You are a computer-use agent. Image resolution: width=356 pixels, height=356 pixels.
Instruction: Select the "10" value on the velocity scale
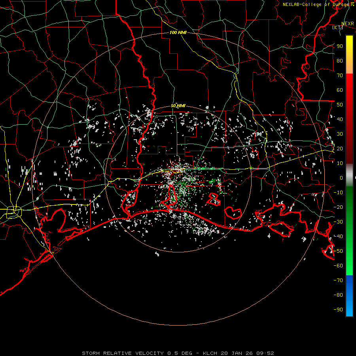[340, 163]
